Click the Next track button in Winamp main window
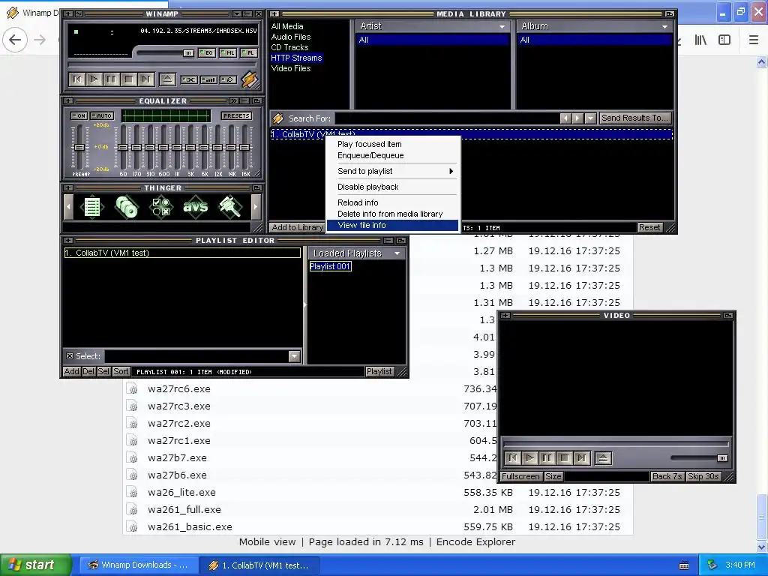 (145, 79)
